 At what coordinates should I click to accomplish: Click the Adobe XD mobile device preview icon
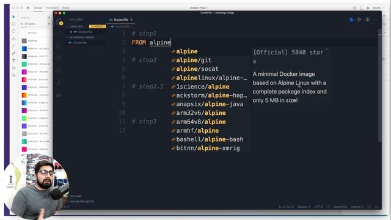click(x=361, y=8)
